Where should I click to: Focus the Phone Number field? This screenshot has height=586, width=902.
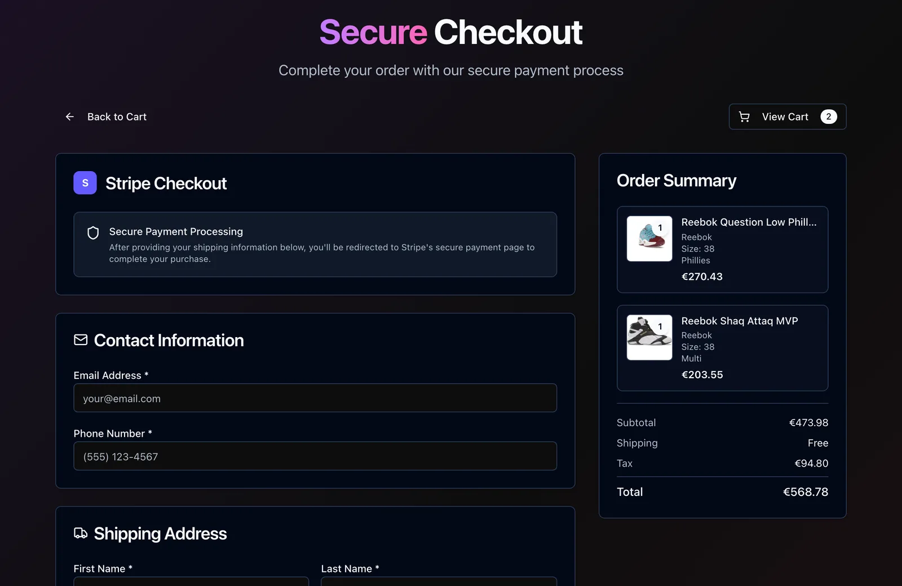coord(315,456)
